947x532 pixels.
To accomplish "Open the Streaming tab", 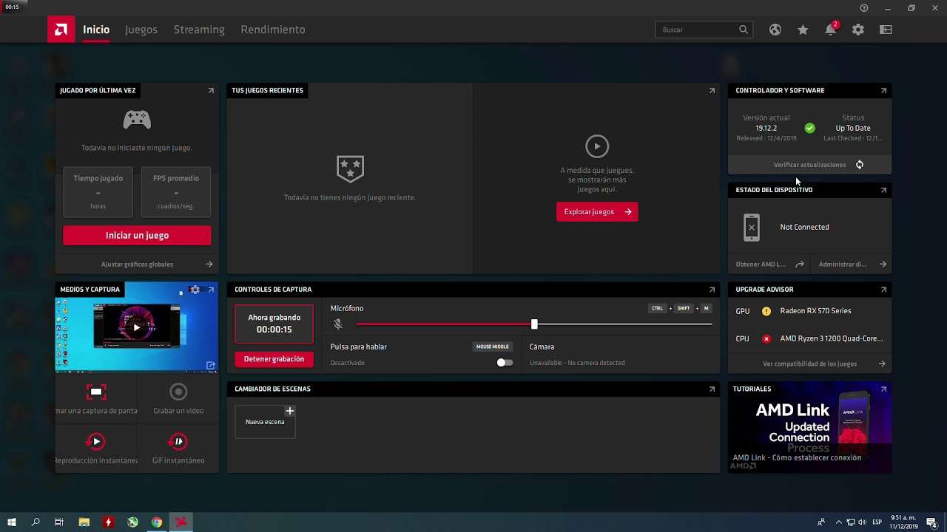I will click(x=199, y=30).
